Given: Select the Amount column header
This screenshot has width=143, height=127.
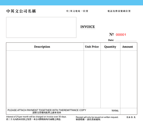Looking at the screenshot, I should pyautogui.click(x=127, y=47).
